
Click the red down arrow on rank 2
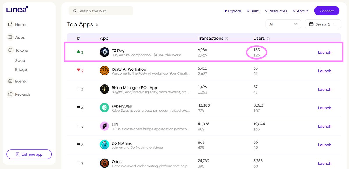pos(78,70)
